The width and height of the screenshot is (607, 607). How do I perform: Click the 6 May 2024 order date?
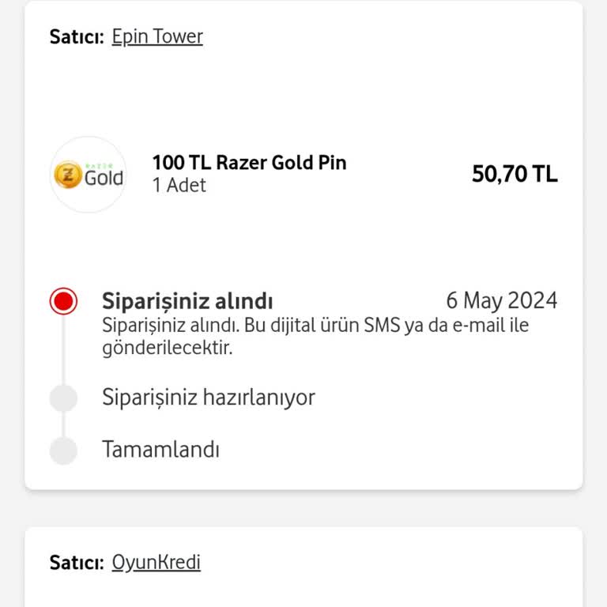[502, 300]
